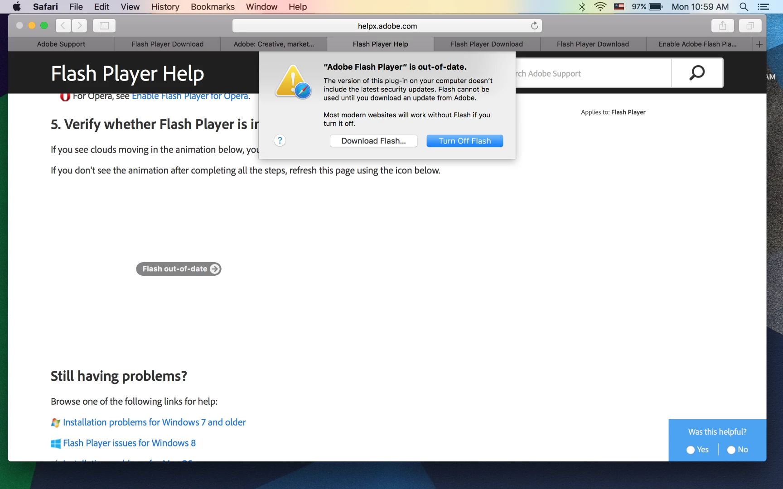
Task: Click the 97% battery percentage text
Action: [x=639, y=7]
